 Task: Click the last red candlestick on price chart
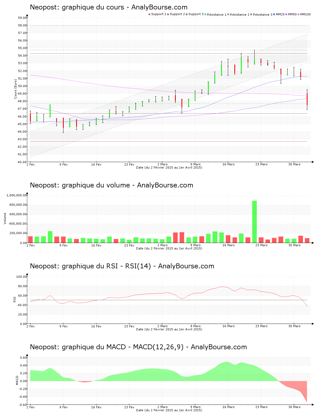click(x=307, y=99)
